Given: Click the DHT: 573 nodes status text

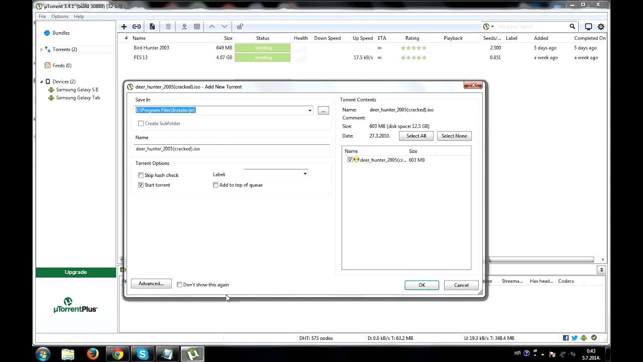Looking at the screenshot, I should [316, 338].
